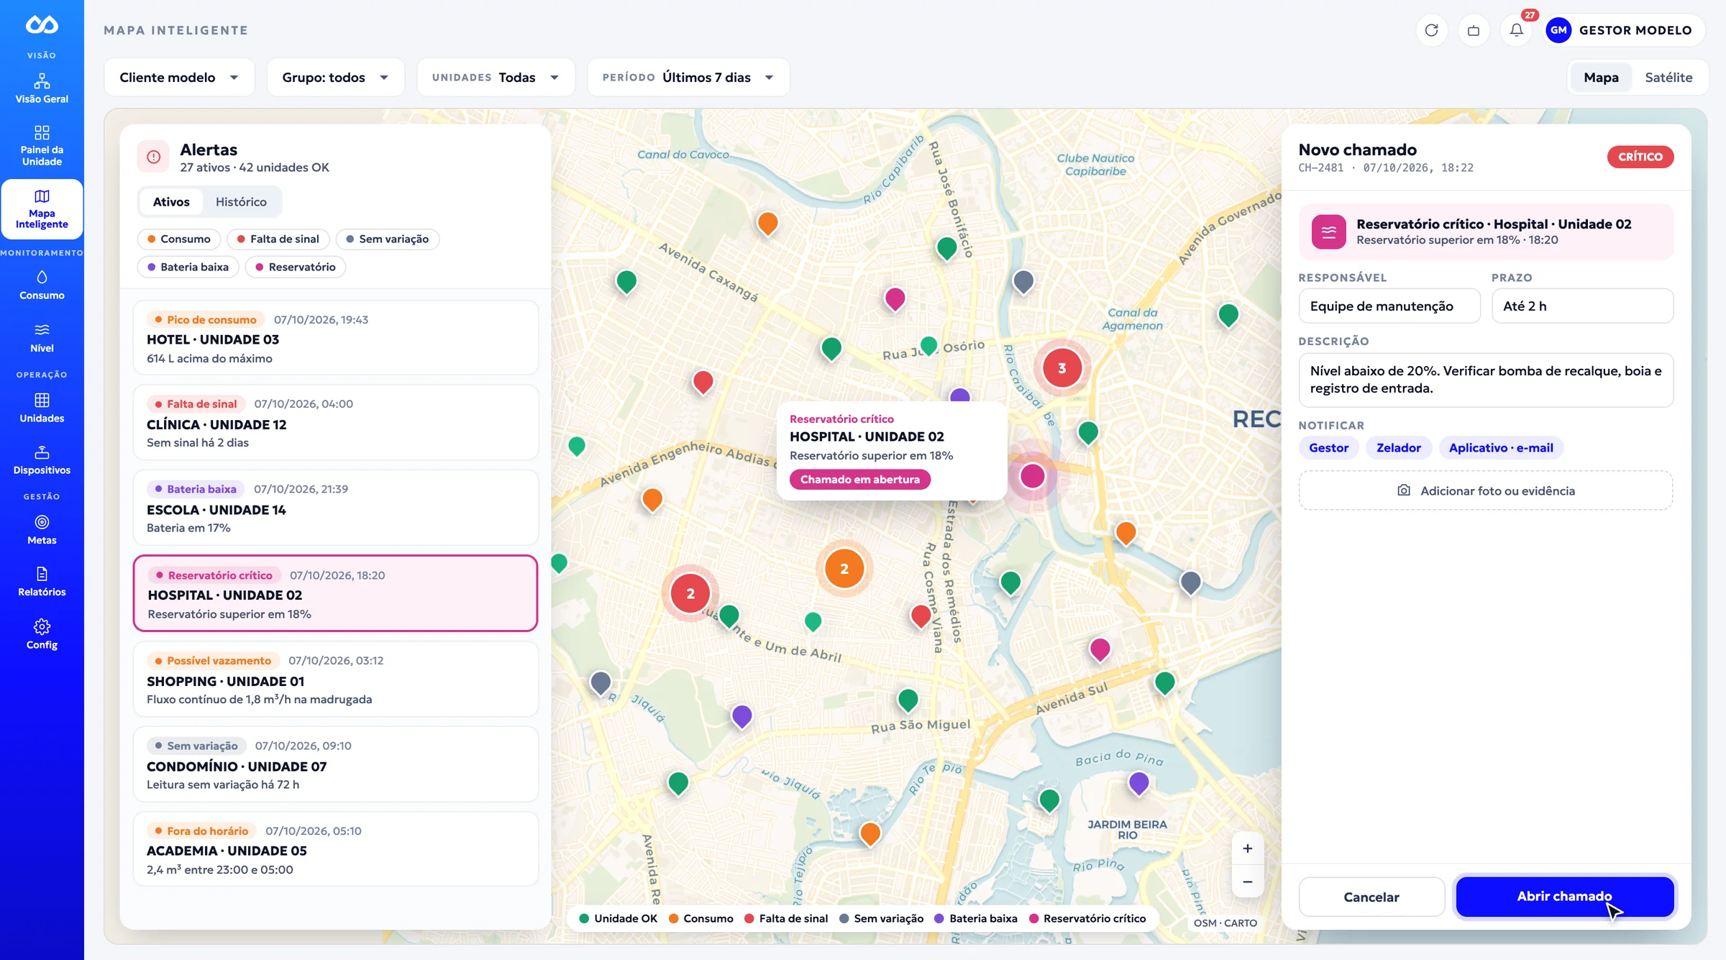
Task: Toggle the Reservatório filter chip
Action: click(x=296, y=267)
